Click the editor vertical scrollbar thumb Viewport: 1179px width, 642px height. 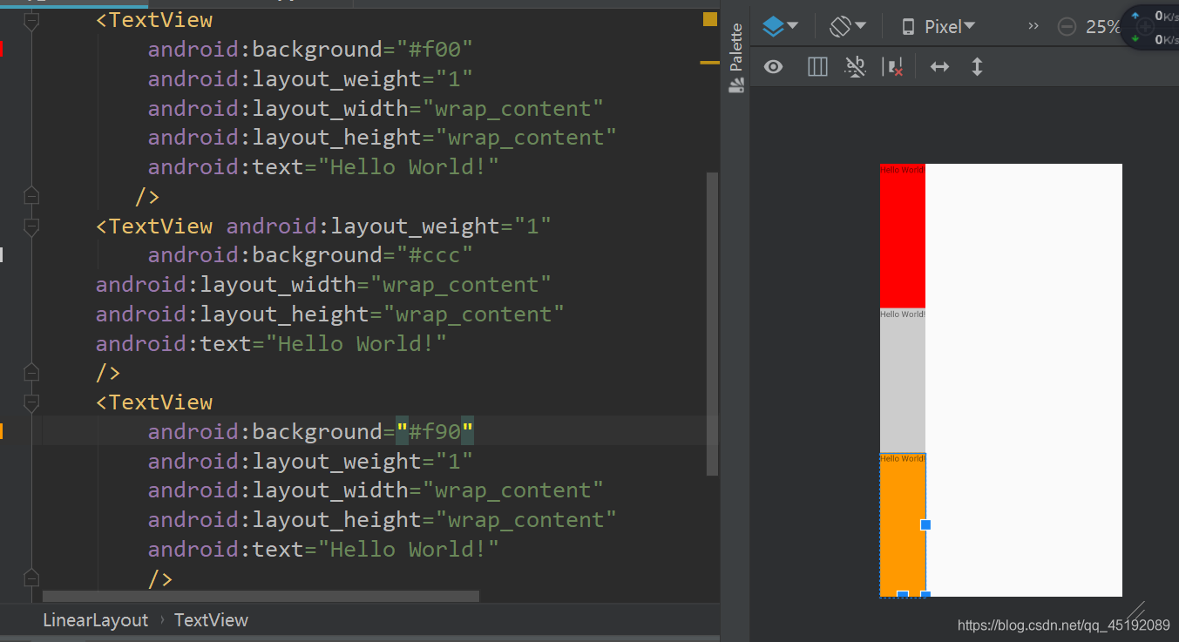[x=712, y=324]
